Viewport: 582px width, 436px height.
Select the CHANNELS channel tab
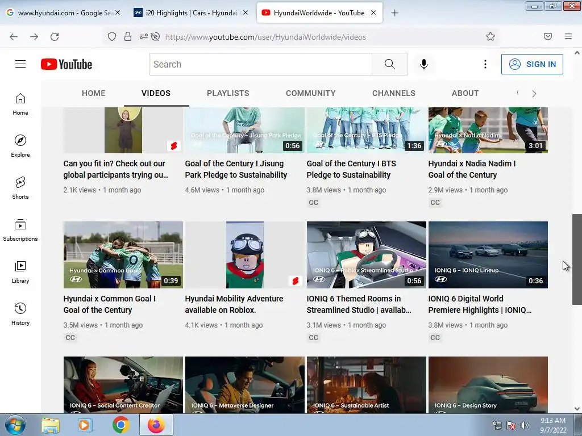click(394, 94)
